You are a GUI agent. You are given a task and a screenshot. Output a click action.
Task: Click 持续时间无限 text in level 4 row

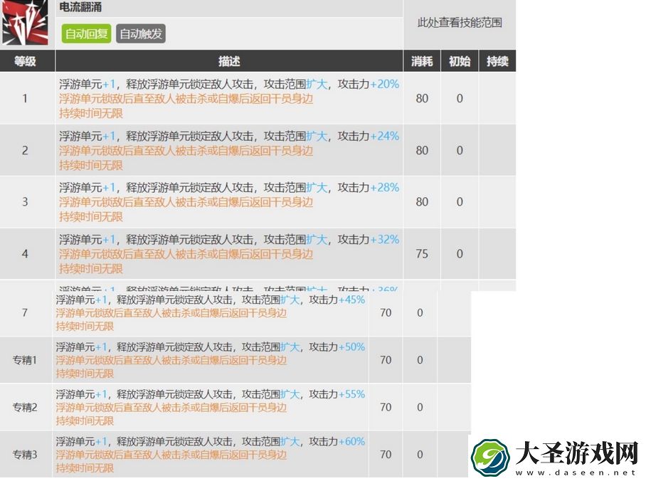click(x=91, y=269)
